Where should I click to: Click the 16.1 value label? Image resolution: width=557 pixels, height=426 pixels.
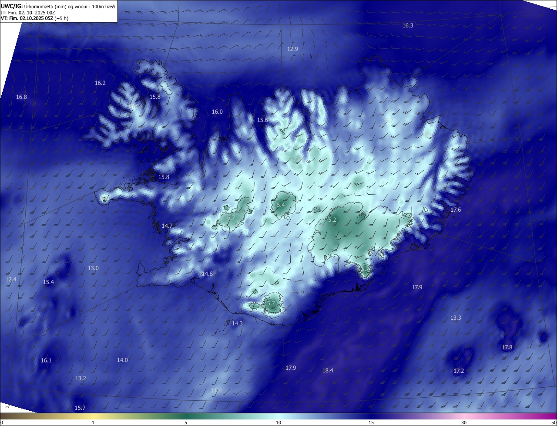tap(46, 361)
